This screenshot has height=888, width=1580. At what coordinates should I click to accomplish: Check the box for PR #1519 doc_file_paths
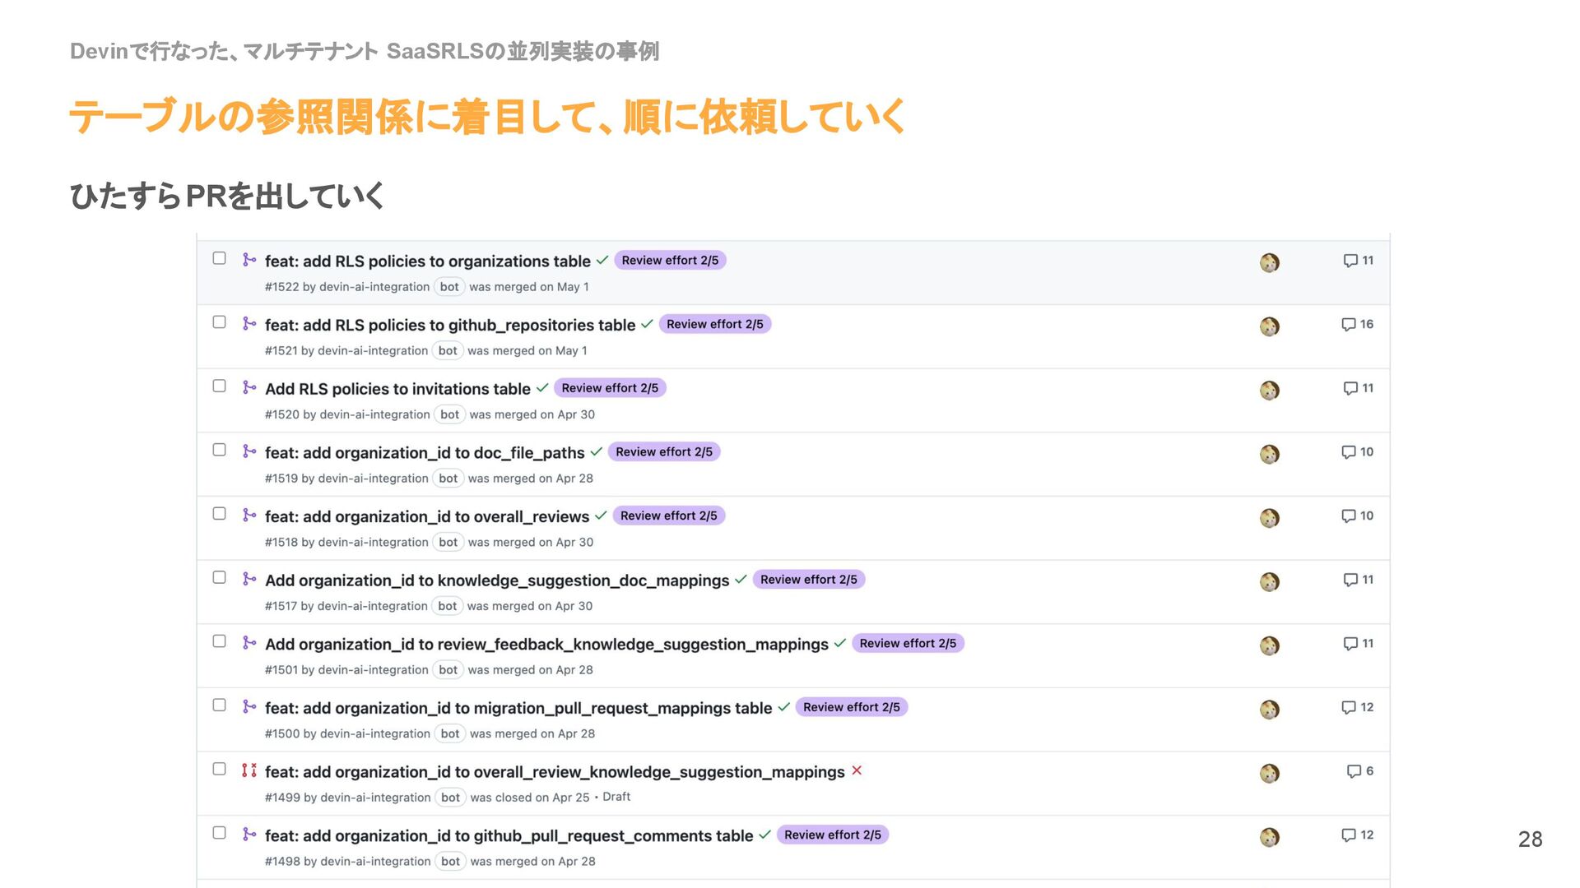[219, 450]
